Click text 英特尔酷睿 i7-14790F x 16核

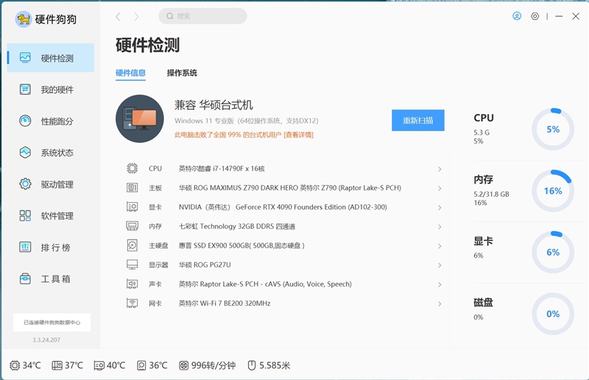click(222, 169)
